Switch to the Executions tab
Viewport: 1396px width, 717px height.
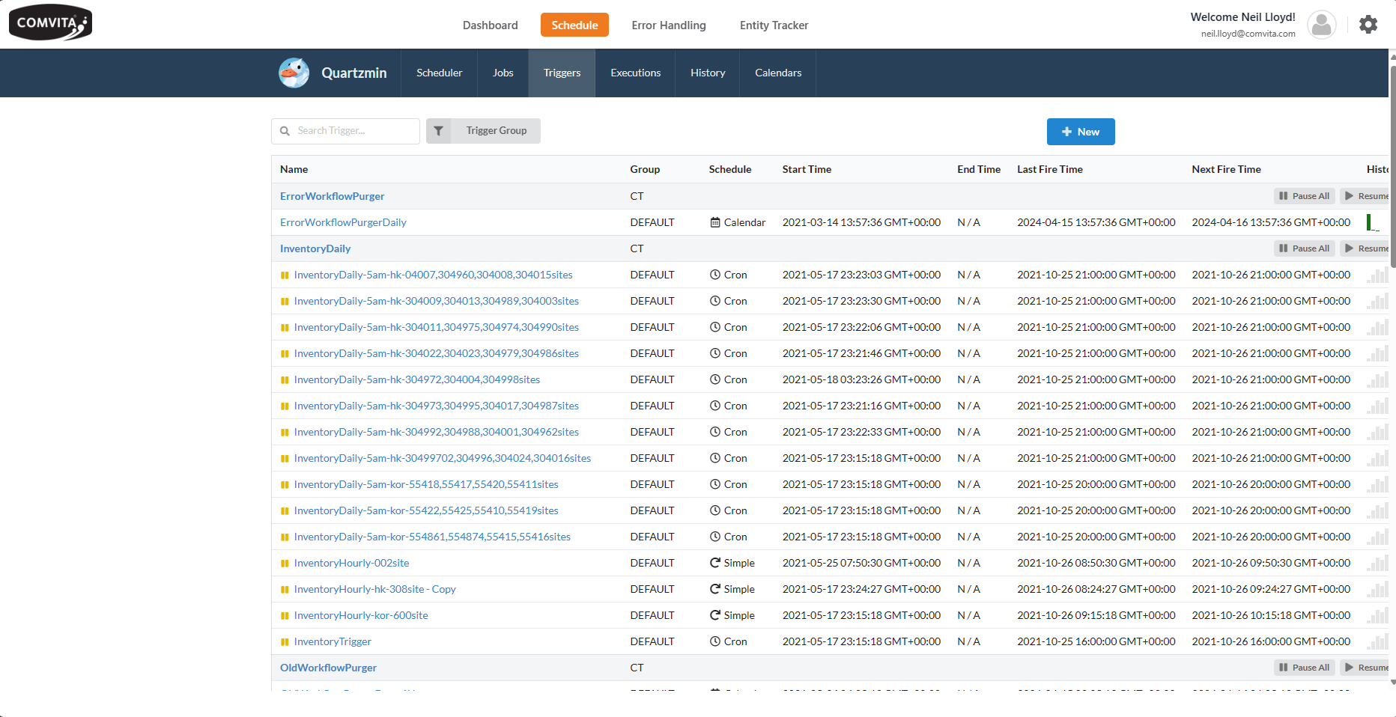[635, 73]
